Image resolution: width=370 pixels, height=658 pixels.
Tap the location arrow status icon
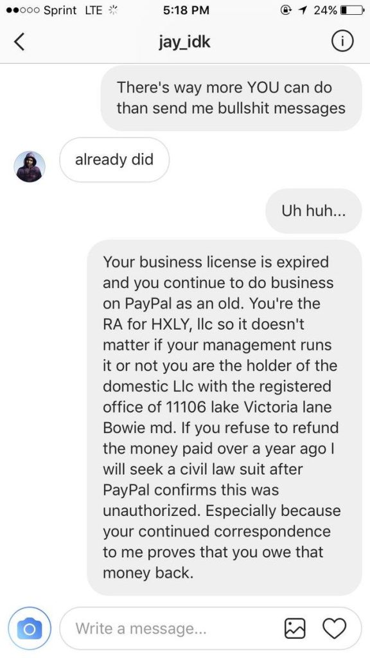point(304,10)
